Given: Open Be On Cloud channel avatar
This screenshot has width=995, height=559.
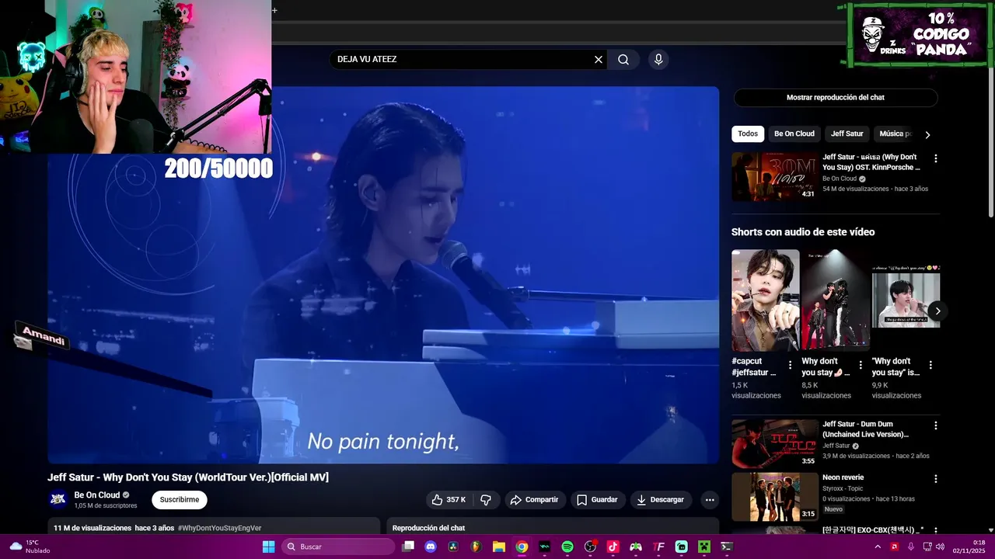Looking at the screenshot, I should [58, 499].
